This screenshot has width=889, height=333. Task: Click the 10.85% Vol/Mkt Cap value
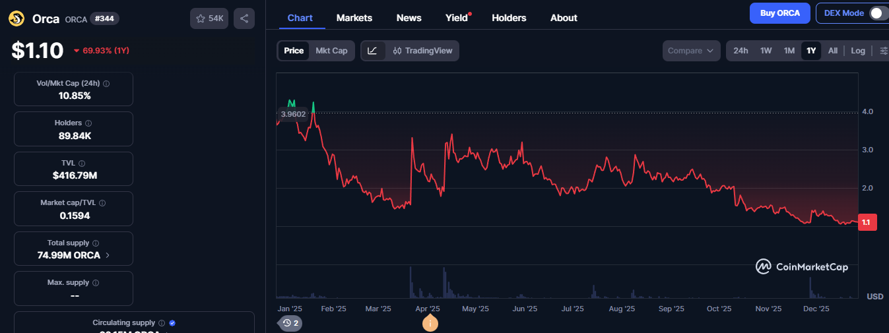[x=74, y=96]
